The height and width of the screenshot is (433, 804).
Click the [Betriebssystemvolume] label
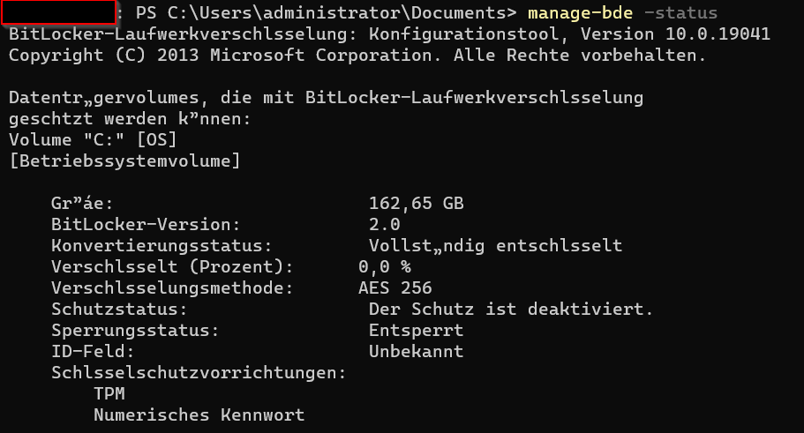[x=124, y=161]
